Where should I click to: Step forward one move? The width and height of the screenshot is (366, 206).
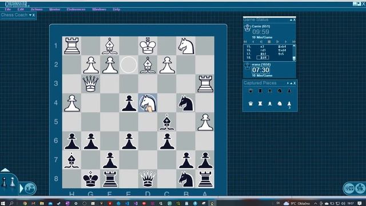[285, 42]
